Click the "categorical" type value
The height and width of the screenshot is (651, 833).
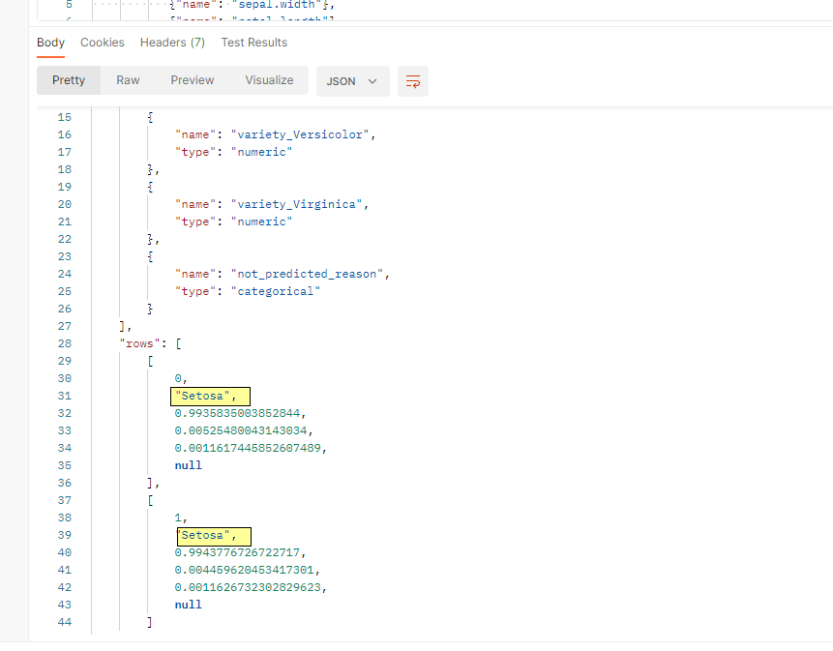tap(277, 291)
